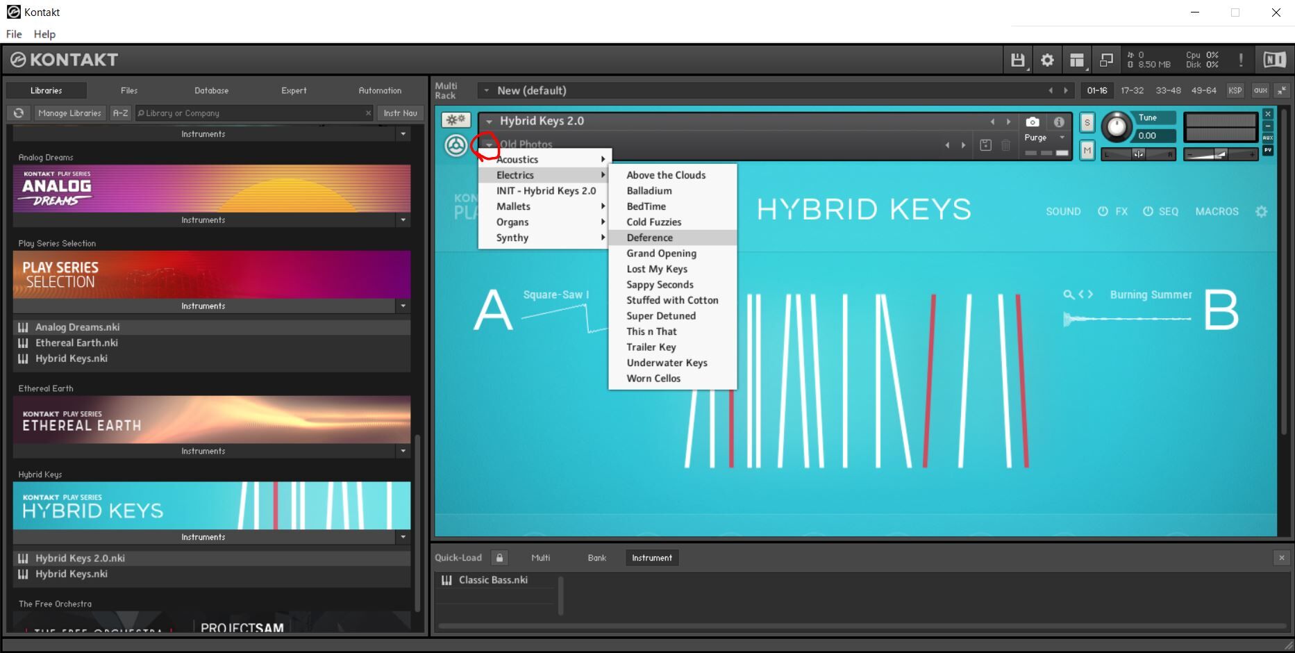
Task: Click the circular snapshot view icon
Action: click(456, 145)
